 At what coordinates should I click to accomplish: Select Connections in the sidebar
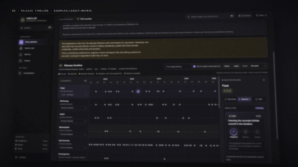(34, 73)
